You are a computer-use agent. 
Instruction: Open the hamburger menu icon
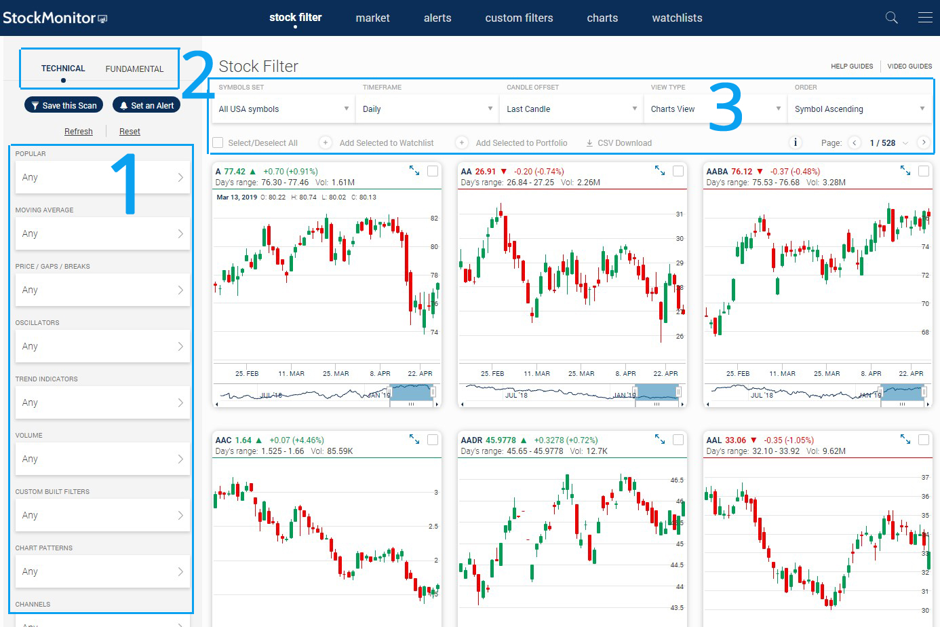point(925,18)
